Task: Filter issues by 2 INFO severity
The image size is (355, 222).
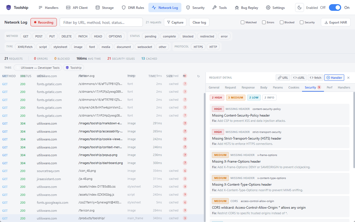Action: pyautogui.click(x=269, y=97)
